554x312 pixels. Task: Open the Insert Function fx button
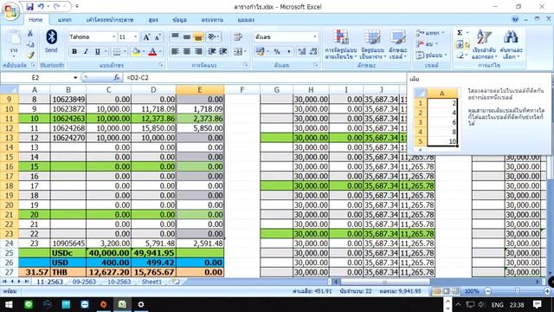[116, 77]
